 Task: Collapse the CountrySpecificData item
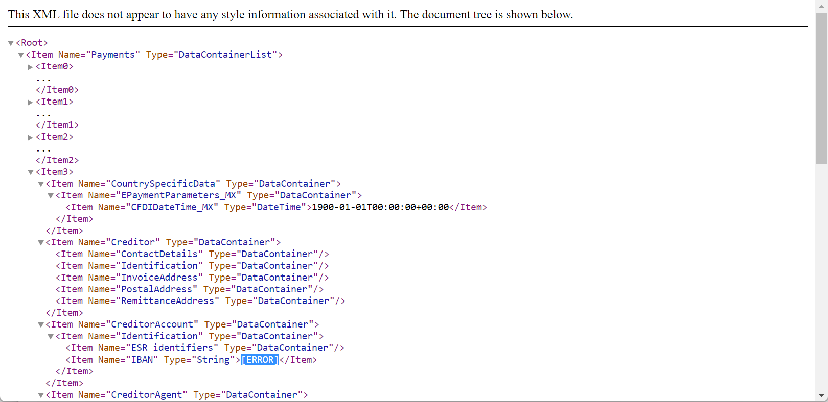[41, 184]
